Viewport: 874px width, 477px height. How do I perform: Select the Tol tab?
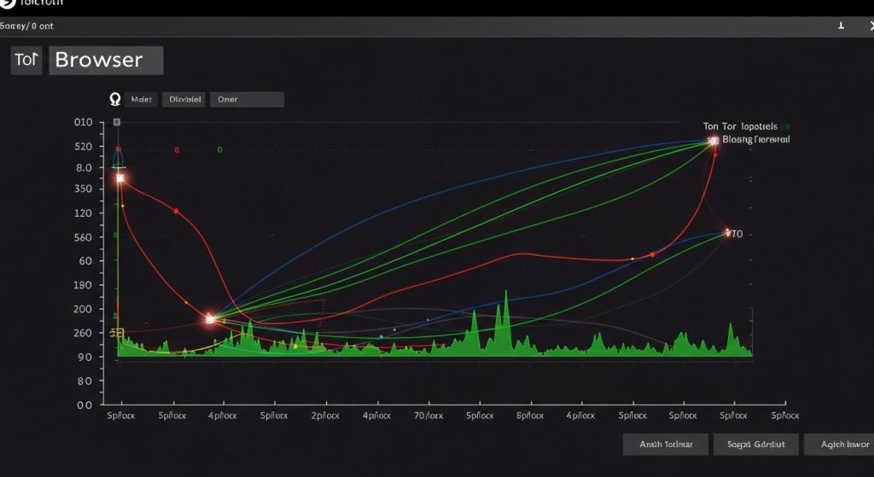click(26, 61)
